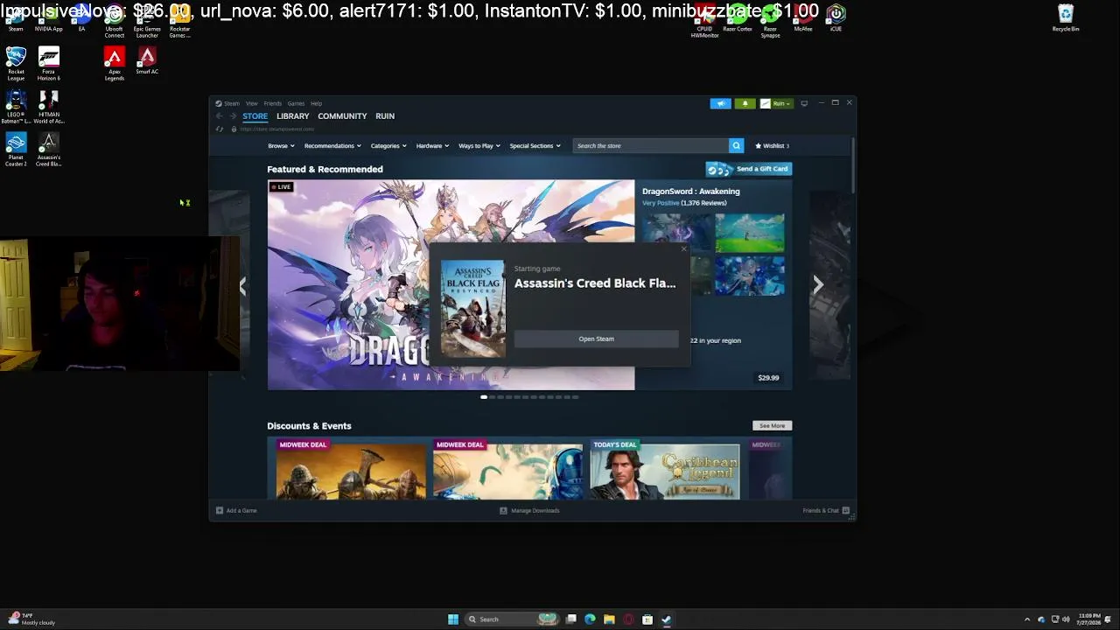Click the Windows Start button
The width and height of the screenshot is (1120, 630).
pos(453,619)
